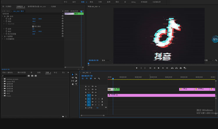The image size is (218, 129).
Task: Click the Extract button in program monitor
Action: point(176,68)
